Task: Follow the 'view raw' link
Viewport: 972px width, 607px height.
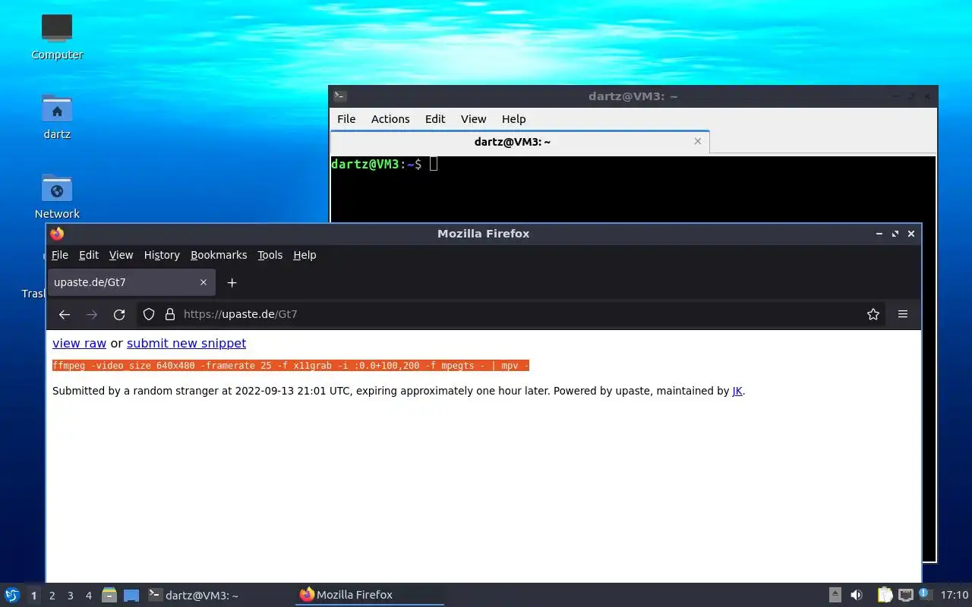Action: click(79, 343)
